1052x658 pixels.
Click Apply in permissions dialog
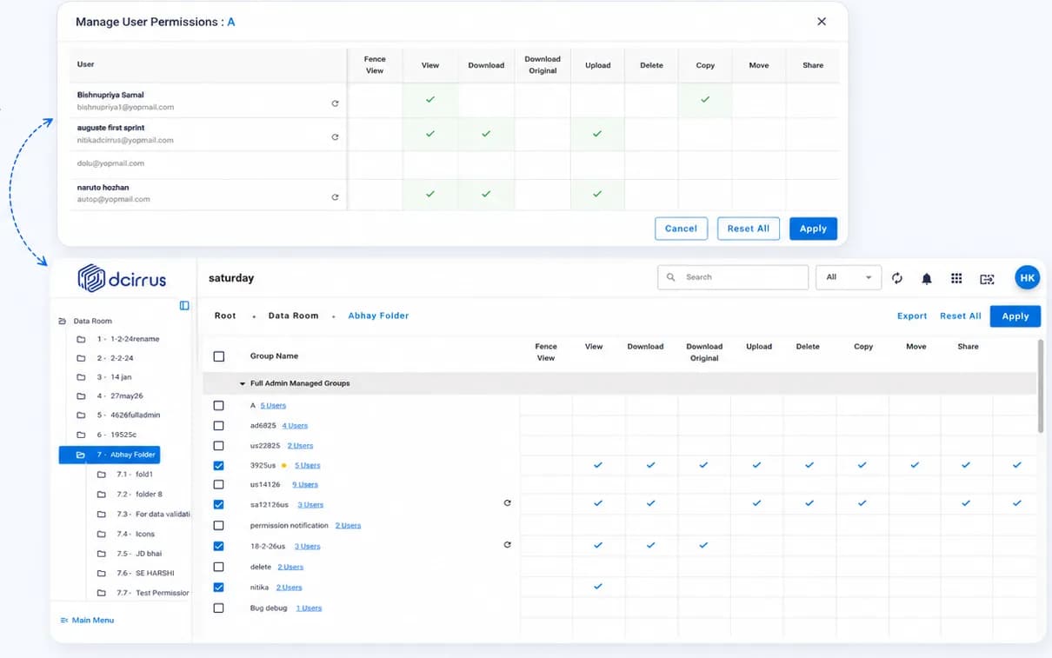click(813, 229)
